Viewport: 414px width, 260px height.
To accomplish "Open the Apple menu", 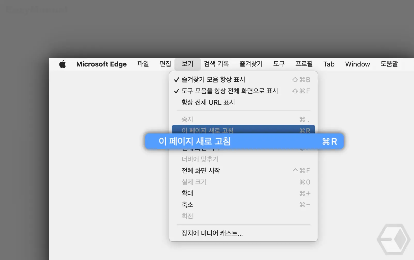I will coord(63,64).
